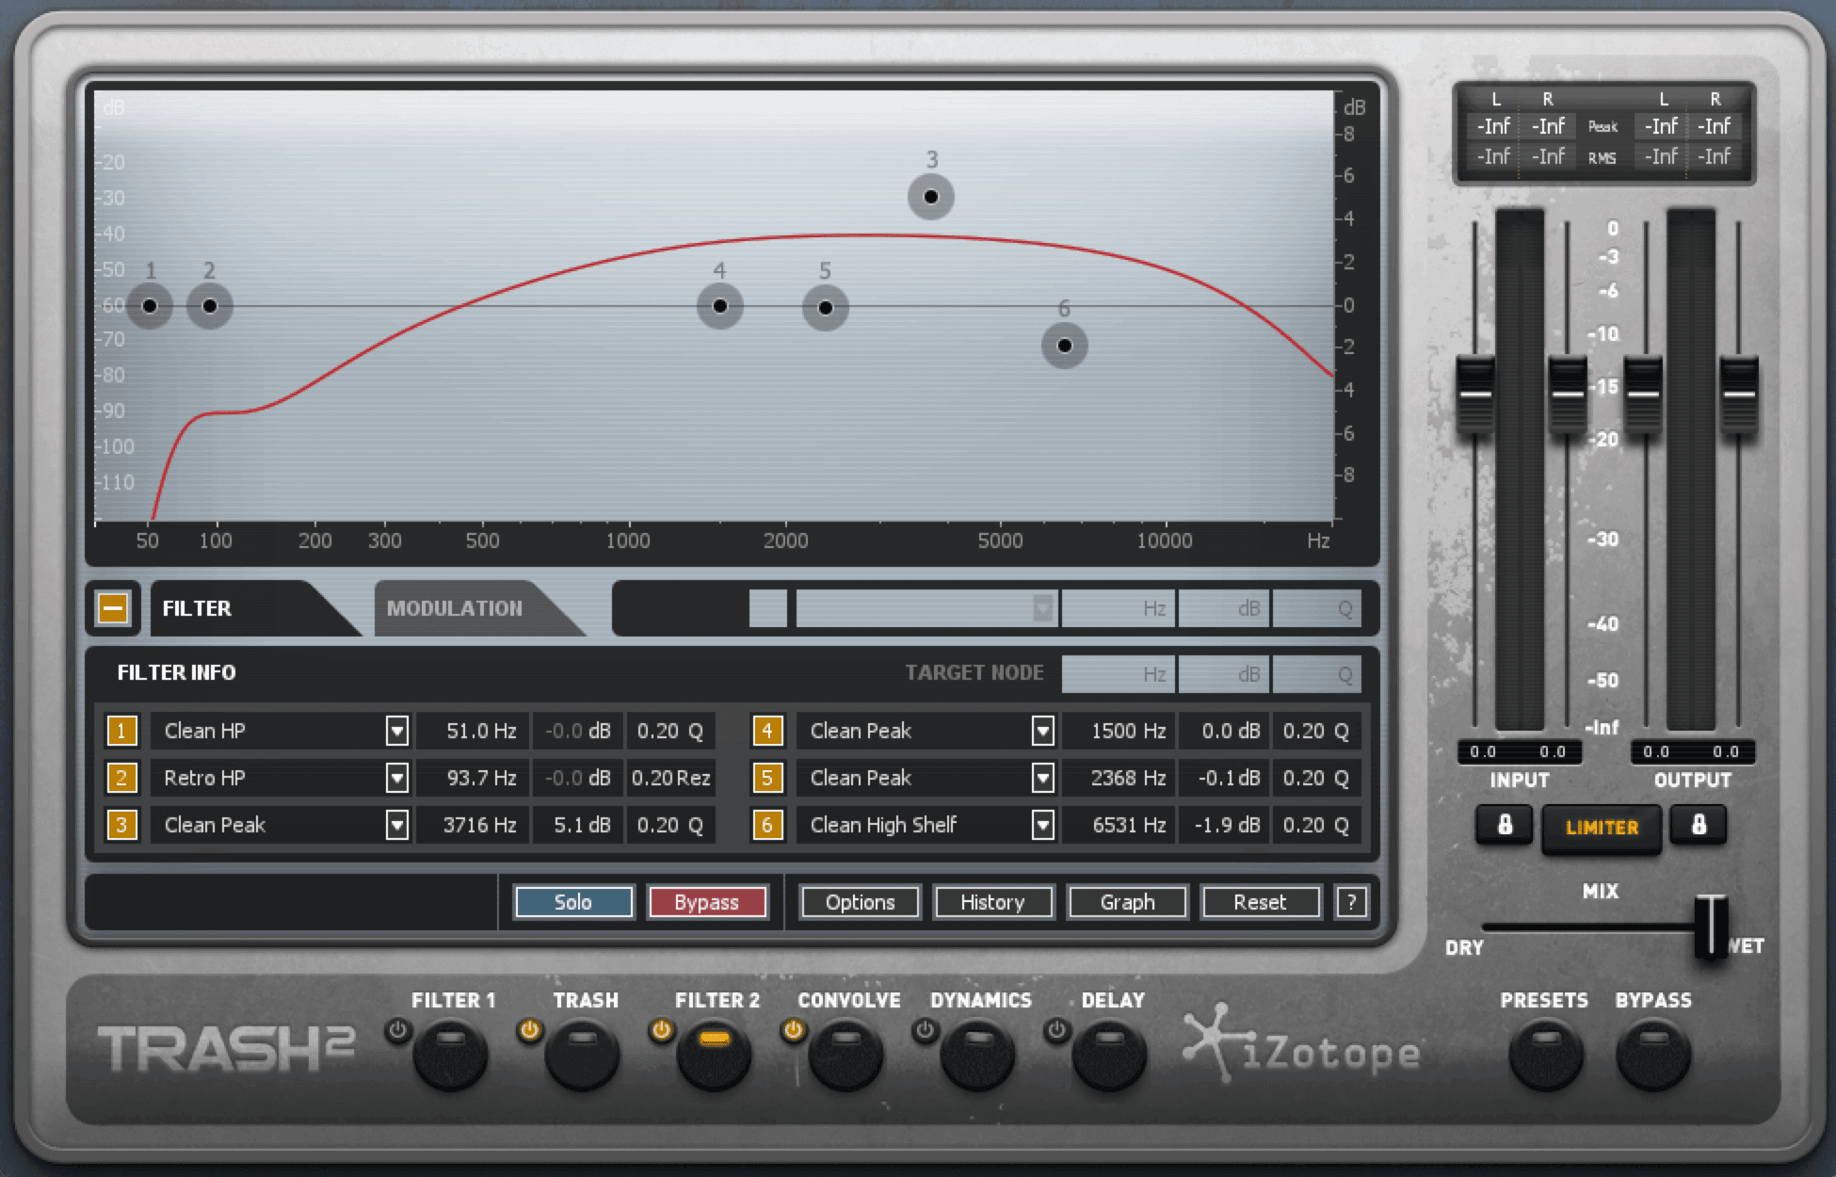
Task: Click band 6 frequency field 6531 Hz
Action: (x=1119, y=825)
